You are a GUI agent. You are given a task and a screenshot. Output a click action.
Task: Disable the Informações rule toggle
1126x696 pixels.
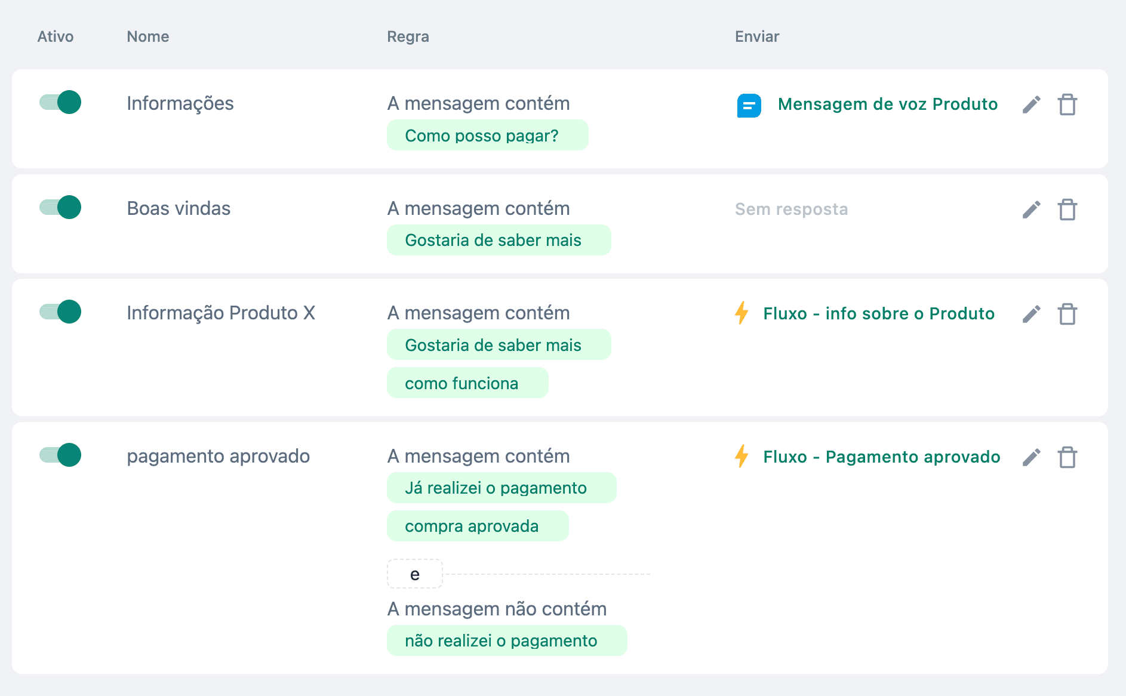click(x=60, y=102)
